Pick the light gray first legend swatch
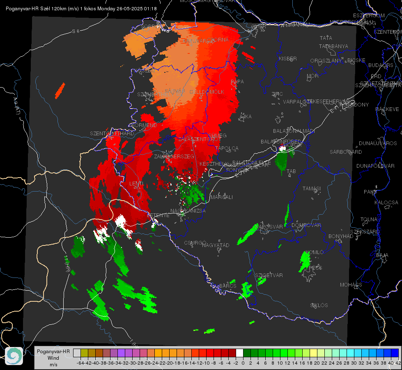This screenshot has width=402, height=370. point(77,353)
